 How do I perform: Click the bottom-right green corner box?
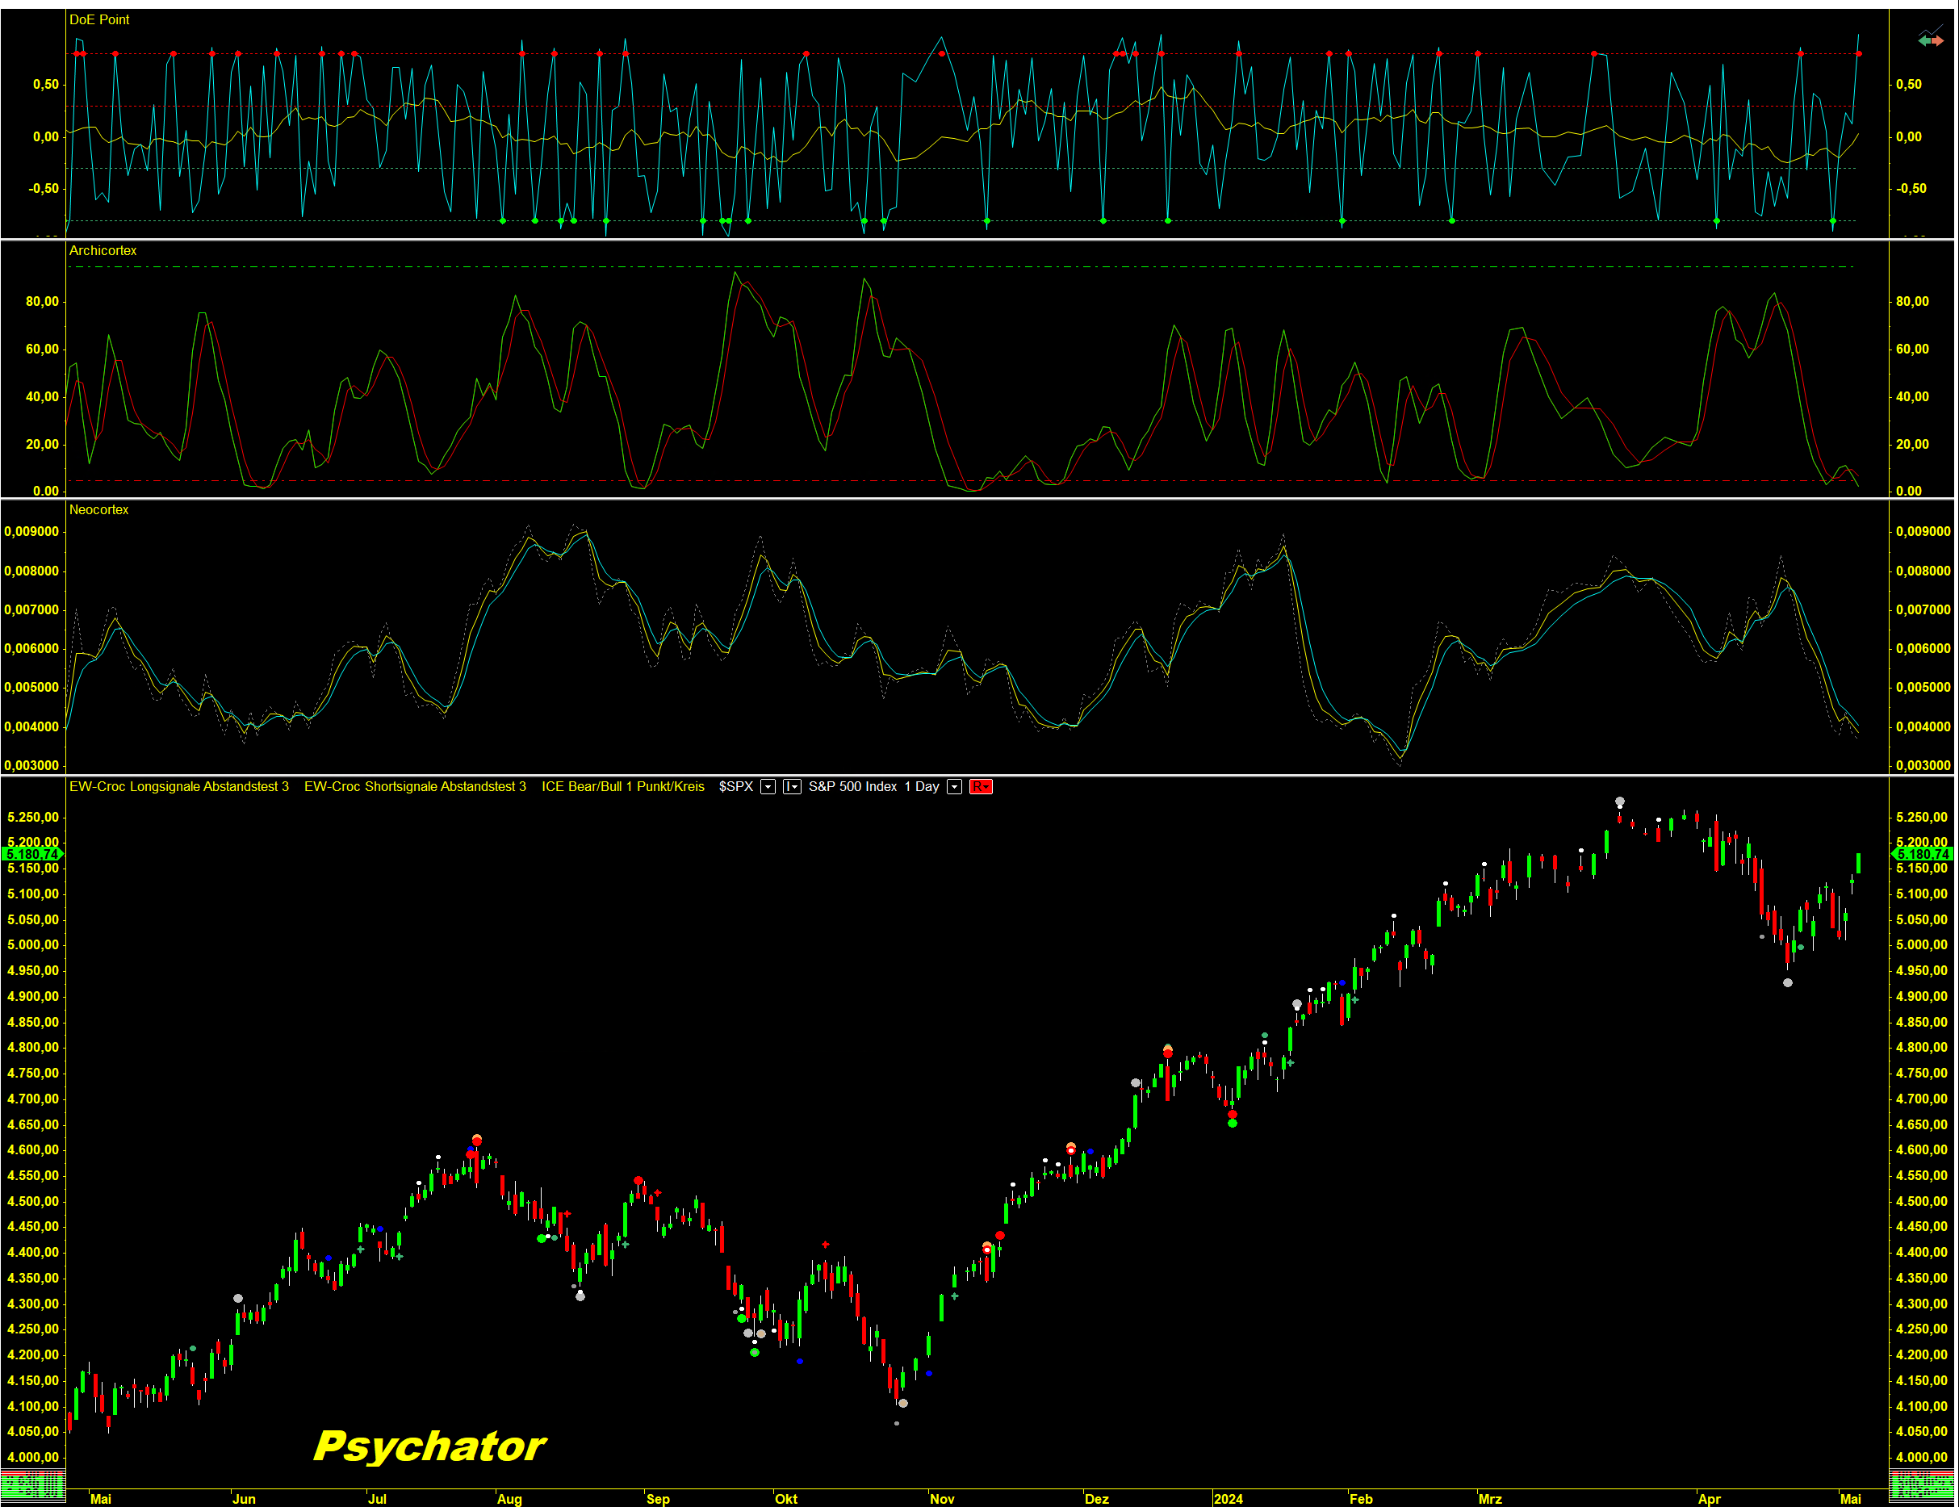pyautogui.click(x=1921, y=1485)
